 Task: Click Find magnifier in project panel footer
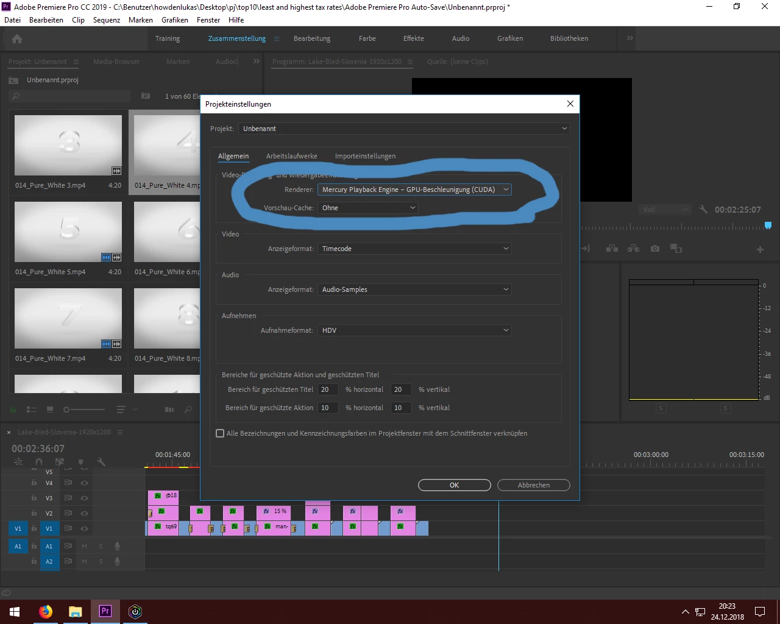tap(188, 409)
